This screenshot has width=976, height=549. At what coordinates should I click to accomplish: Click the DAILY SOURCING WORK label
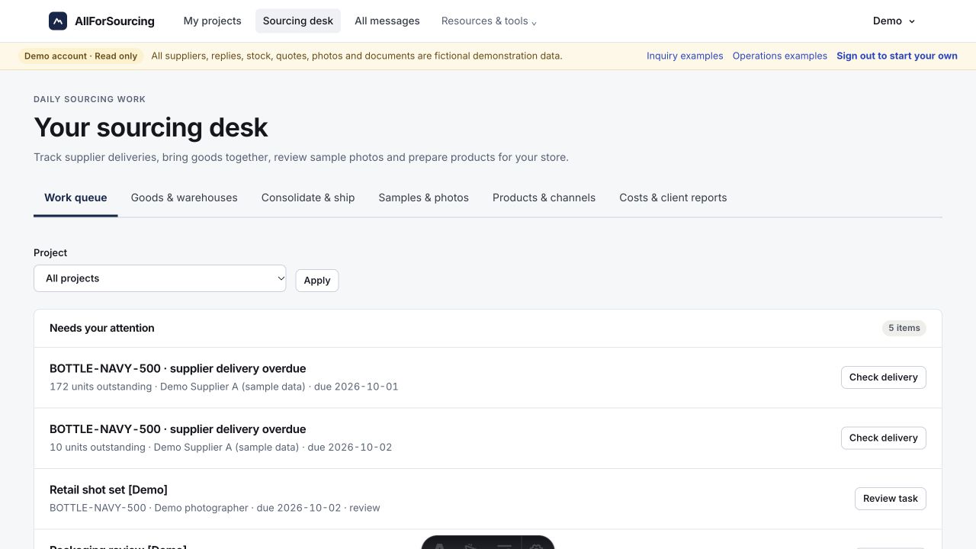point(90,99)
